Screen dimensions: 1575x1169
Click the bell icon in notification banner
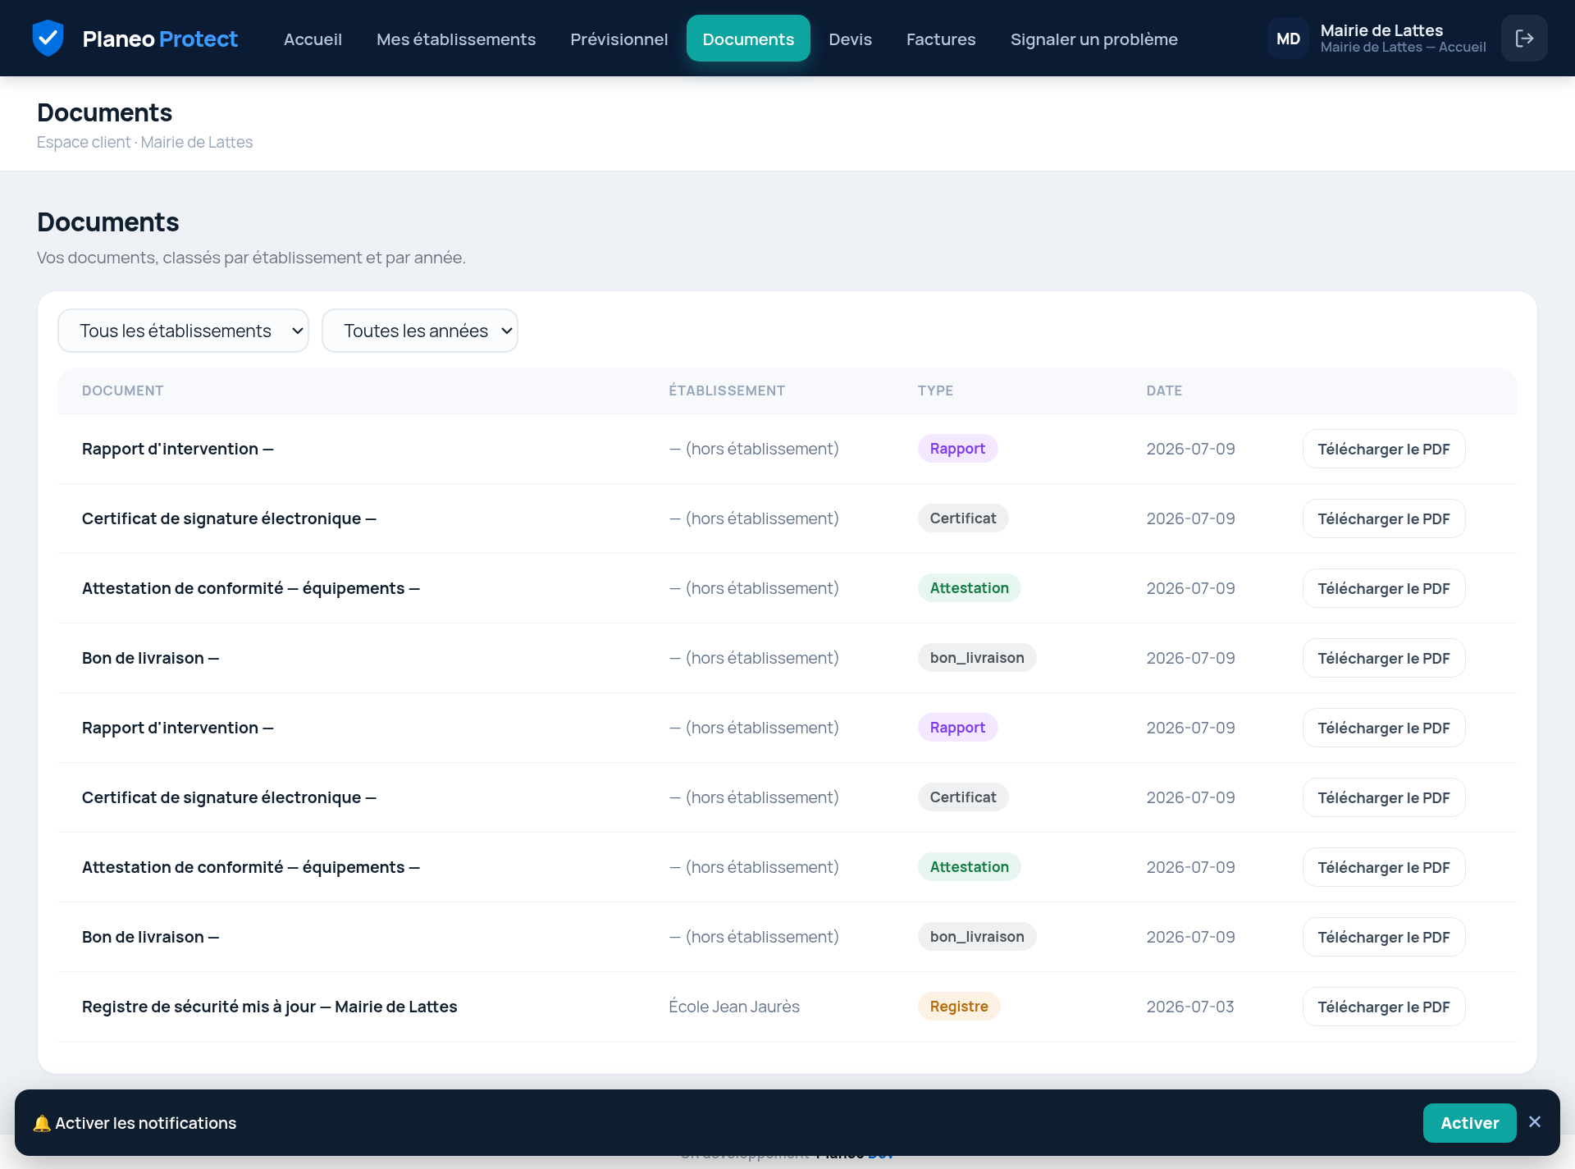click(42, 1123)
